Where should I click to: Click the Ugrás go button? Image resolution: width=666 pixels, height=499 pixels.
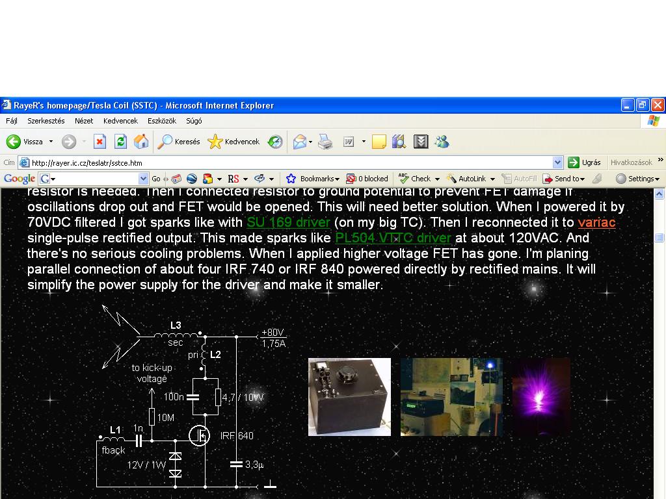click(585, 162)
